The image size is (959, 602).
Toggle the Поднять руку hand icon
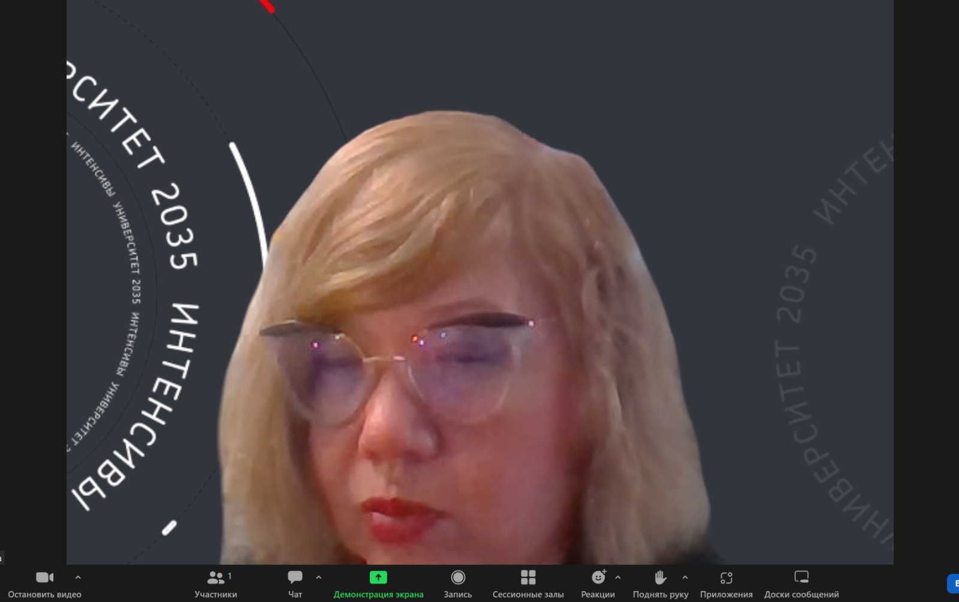tap(660, 577)
